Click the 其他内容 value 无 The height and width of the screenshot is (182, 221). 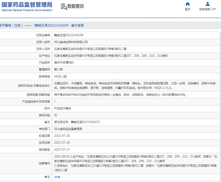point(56,115)
